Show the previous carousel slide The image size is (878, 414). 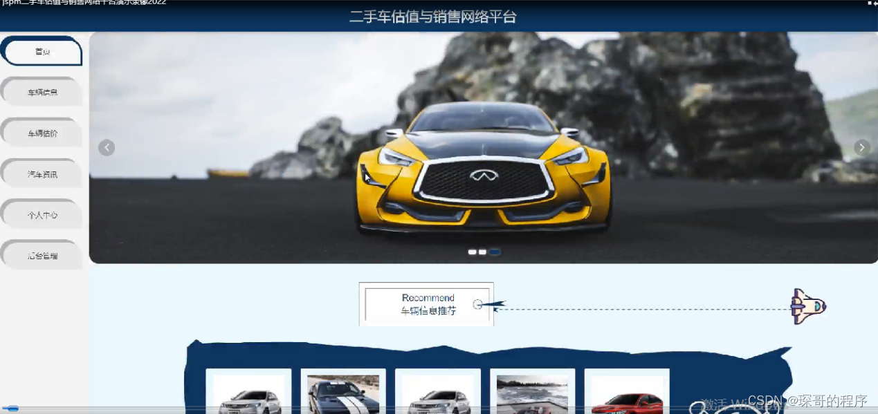point(106,147)
